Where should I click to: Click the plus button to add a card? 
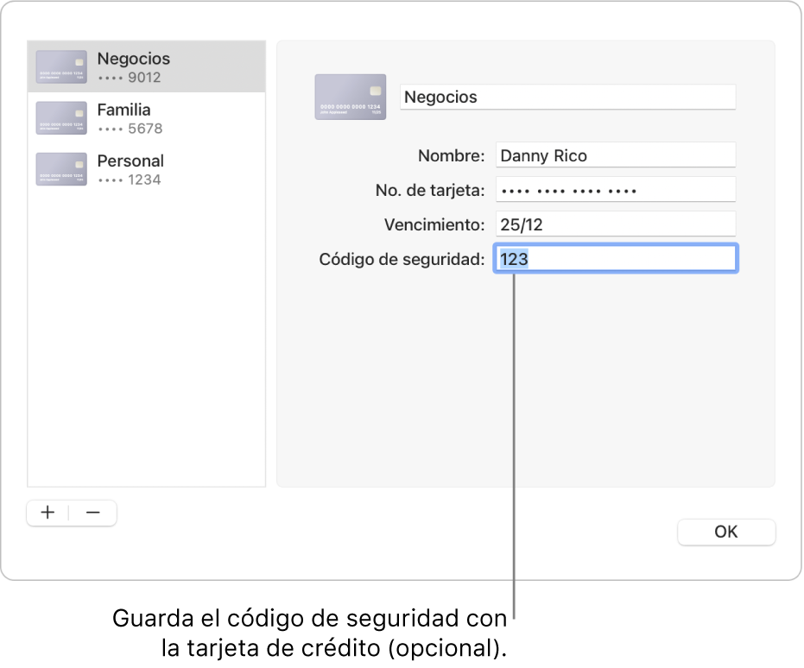[47, 513]
